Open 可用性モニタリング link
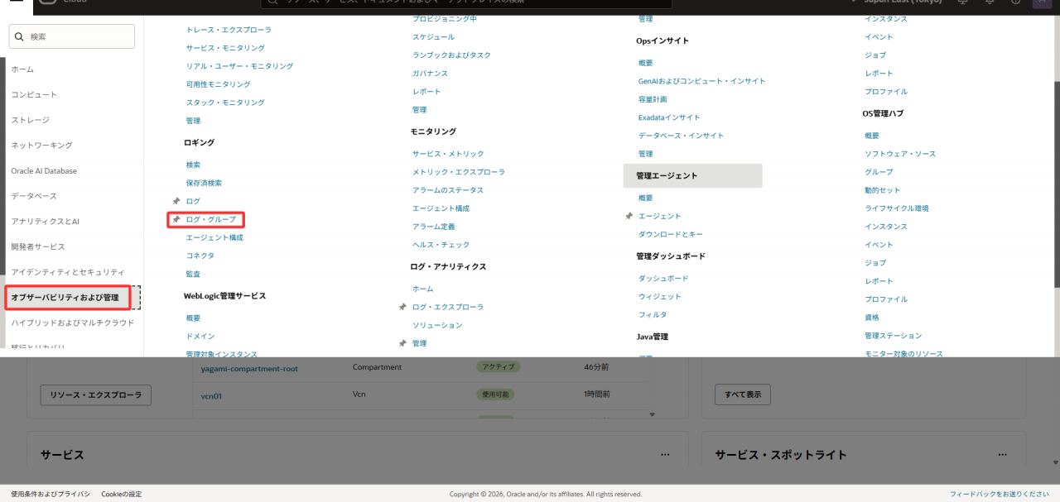The width and height of the screenshot is (1060, 502). [x=218, y=84]
